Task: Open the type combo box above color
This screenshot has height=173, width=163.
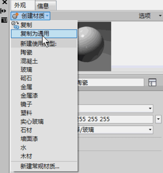Action: [115, 109]
